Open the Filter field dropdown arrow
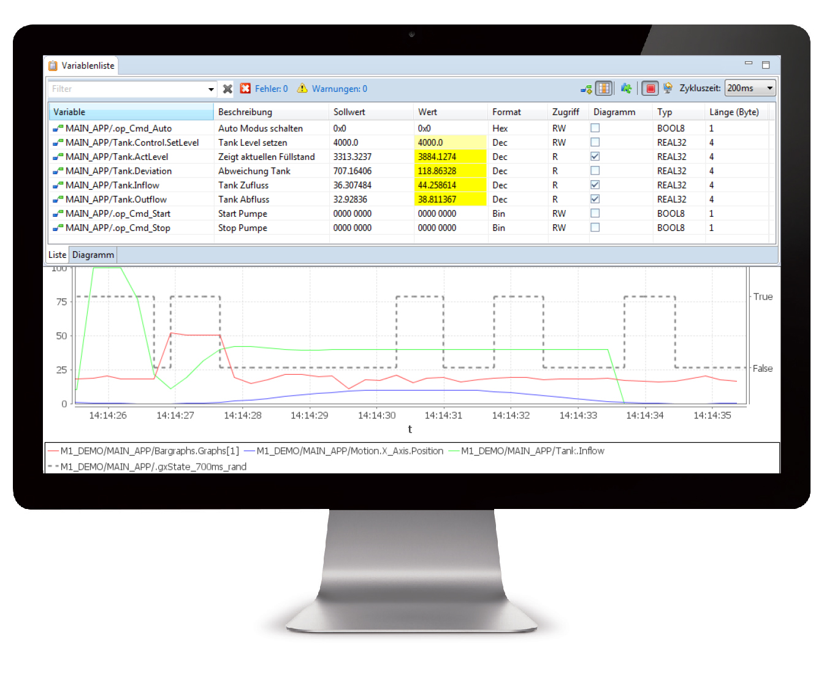This screenshot has height=697, width=824. tap(211, 88)
